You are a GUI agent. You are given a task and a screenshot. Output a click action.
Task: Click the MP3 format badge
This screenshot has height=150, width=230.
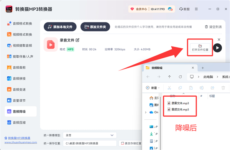[x=71, y=49]
